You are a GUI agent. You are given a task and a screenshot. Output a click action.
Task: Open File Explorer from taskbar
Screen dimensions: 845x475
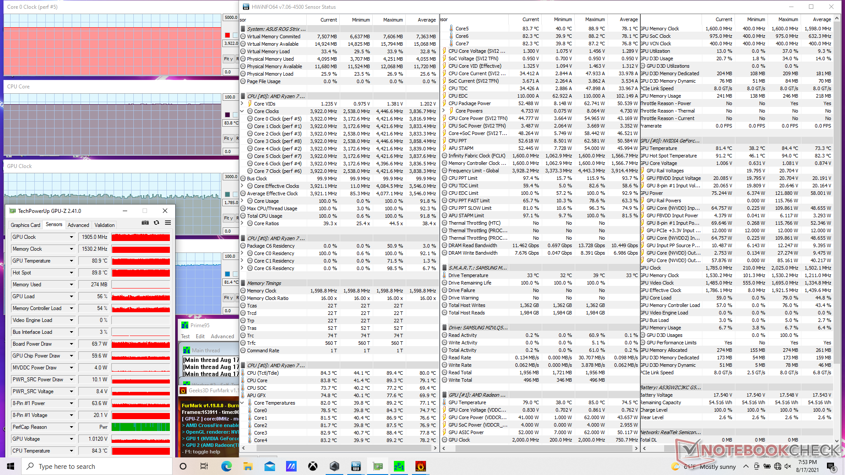[x=248, y=466]
